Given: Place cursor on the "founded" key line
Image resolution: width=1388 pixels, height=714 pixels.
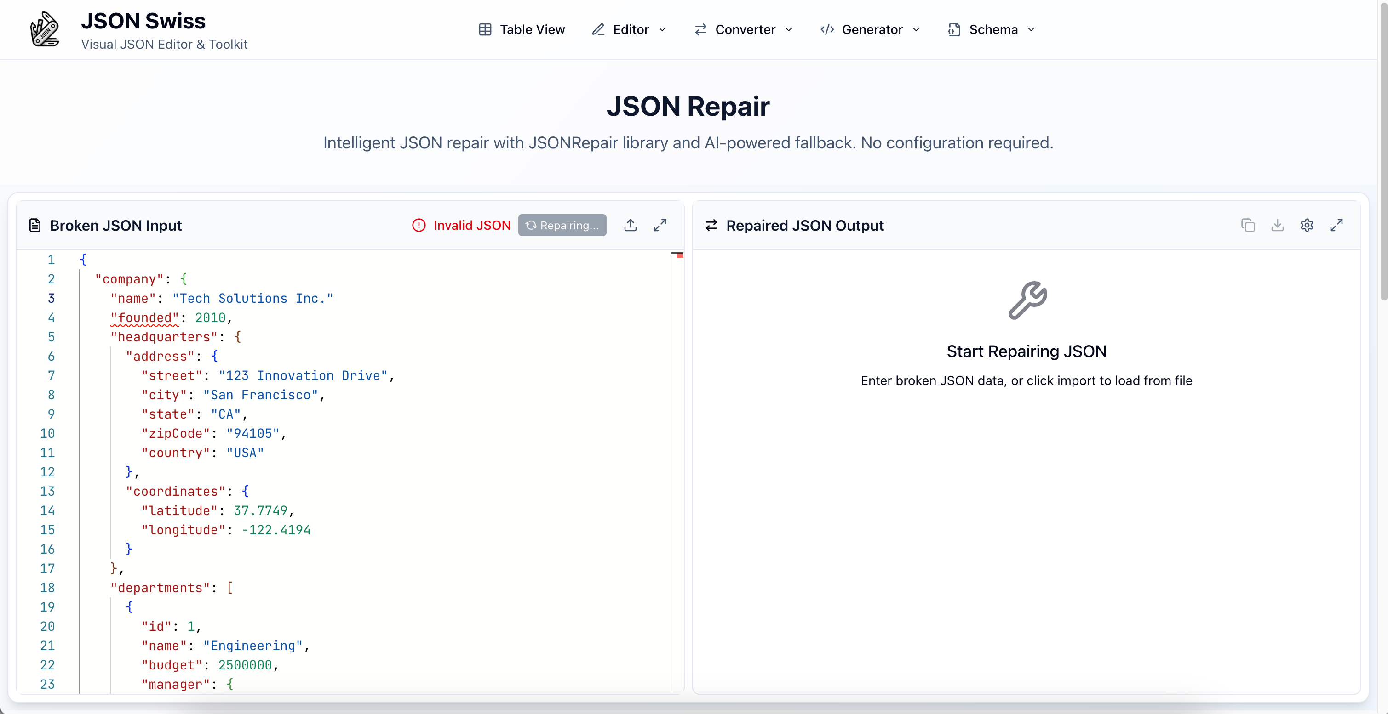Looking at the screenshot, I should [144, 317].
